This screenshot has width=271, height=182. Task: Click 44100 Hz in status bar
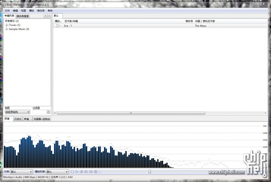pyautogui.click(x=43, y=177)
